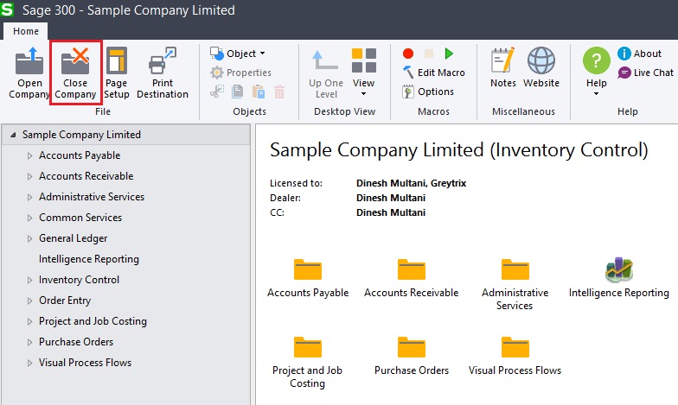
Task: Expand Accounts Payable in the tree
Action: 29,155
